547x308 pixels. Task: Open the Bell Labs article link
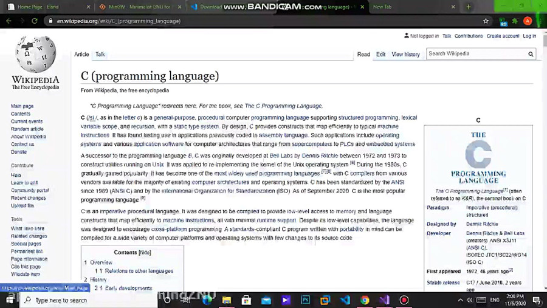(x=281, y=156)
